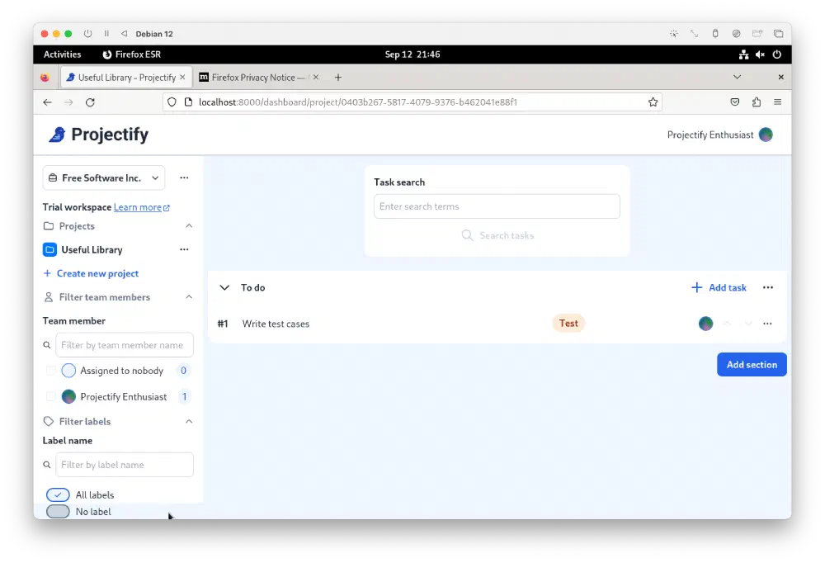Click the Search tasks button

[x=497, y=235]
